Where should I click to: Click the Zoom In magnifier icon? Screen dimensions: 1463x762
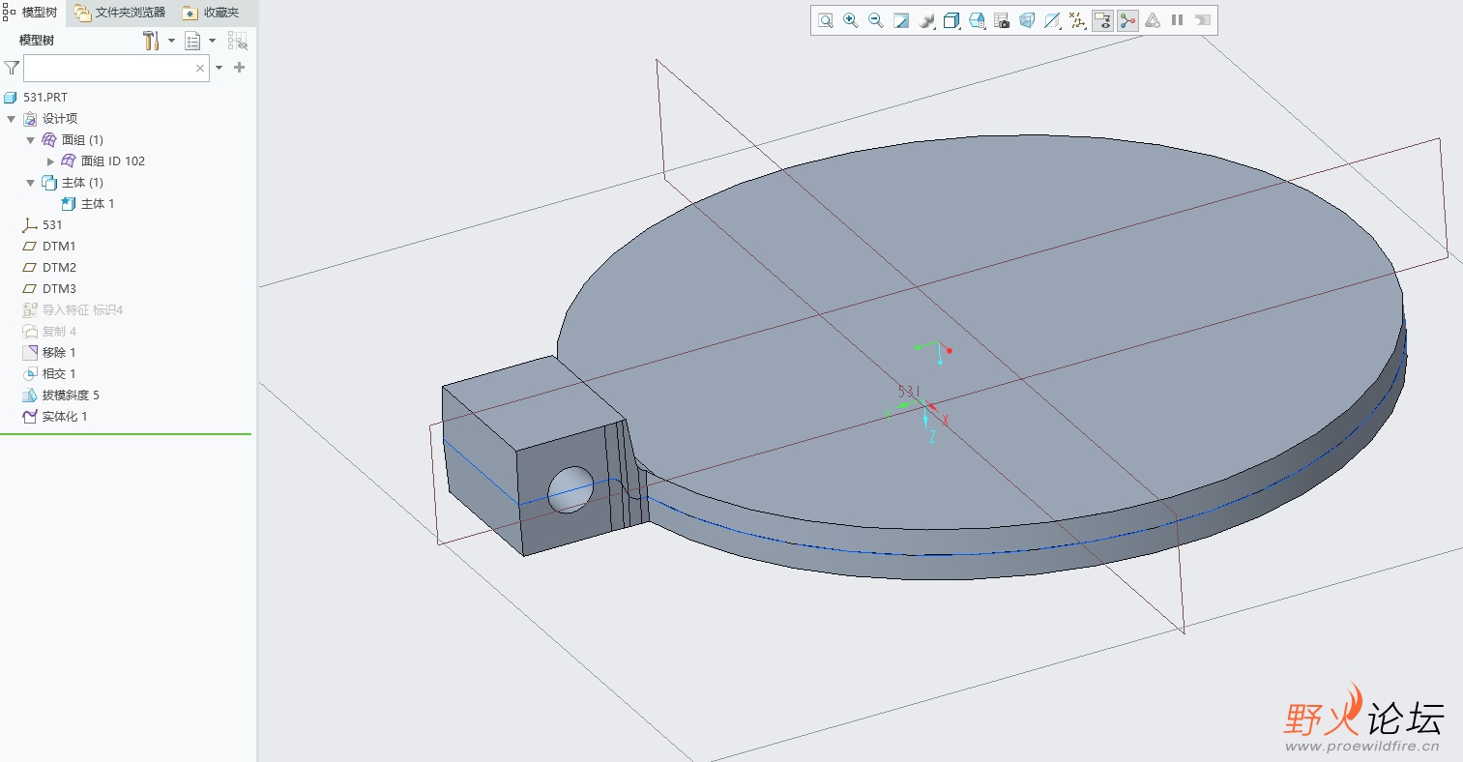(x=851, y=20)
